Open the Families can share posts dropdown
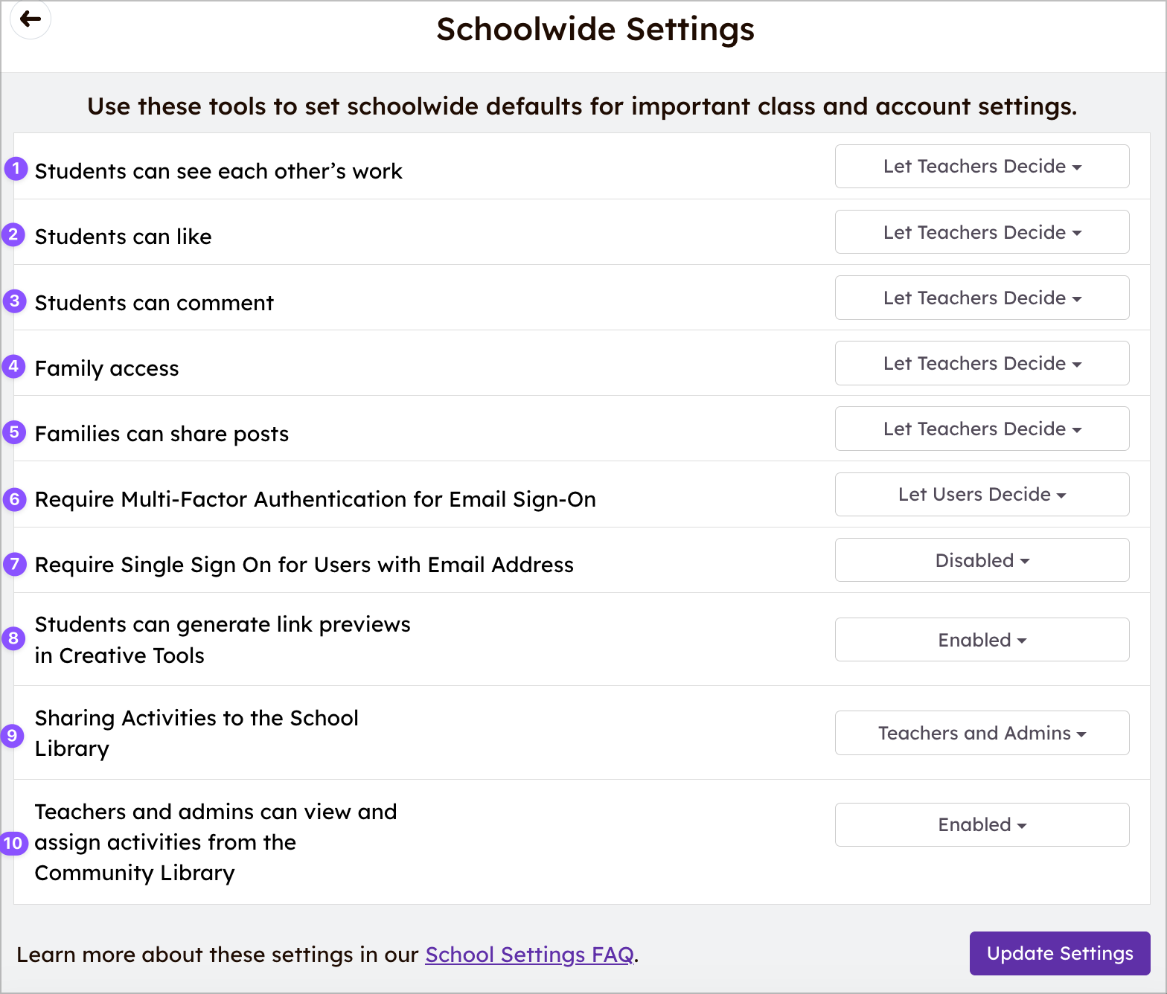The image size is (1167, 994). (x=981, y=429)
